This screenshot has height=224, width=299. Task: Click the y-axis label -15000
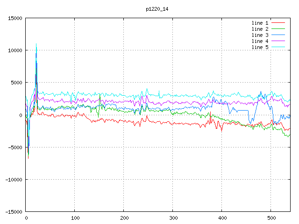tap(14, 212)
